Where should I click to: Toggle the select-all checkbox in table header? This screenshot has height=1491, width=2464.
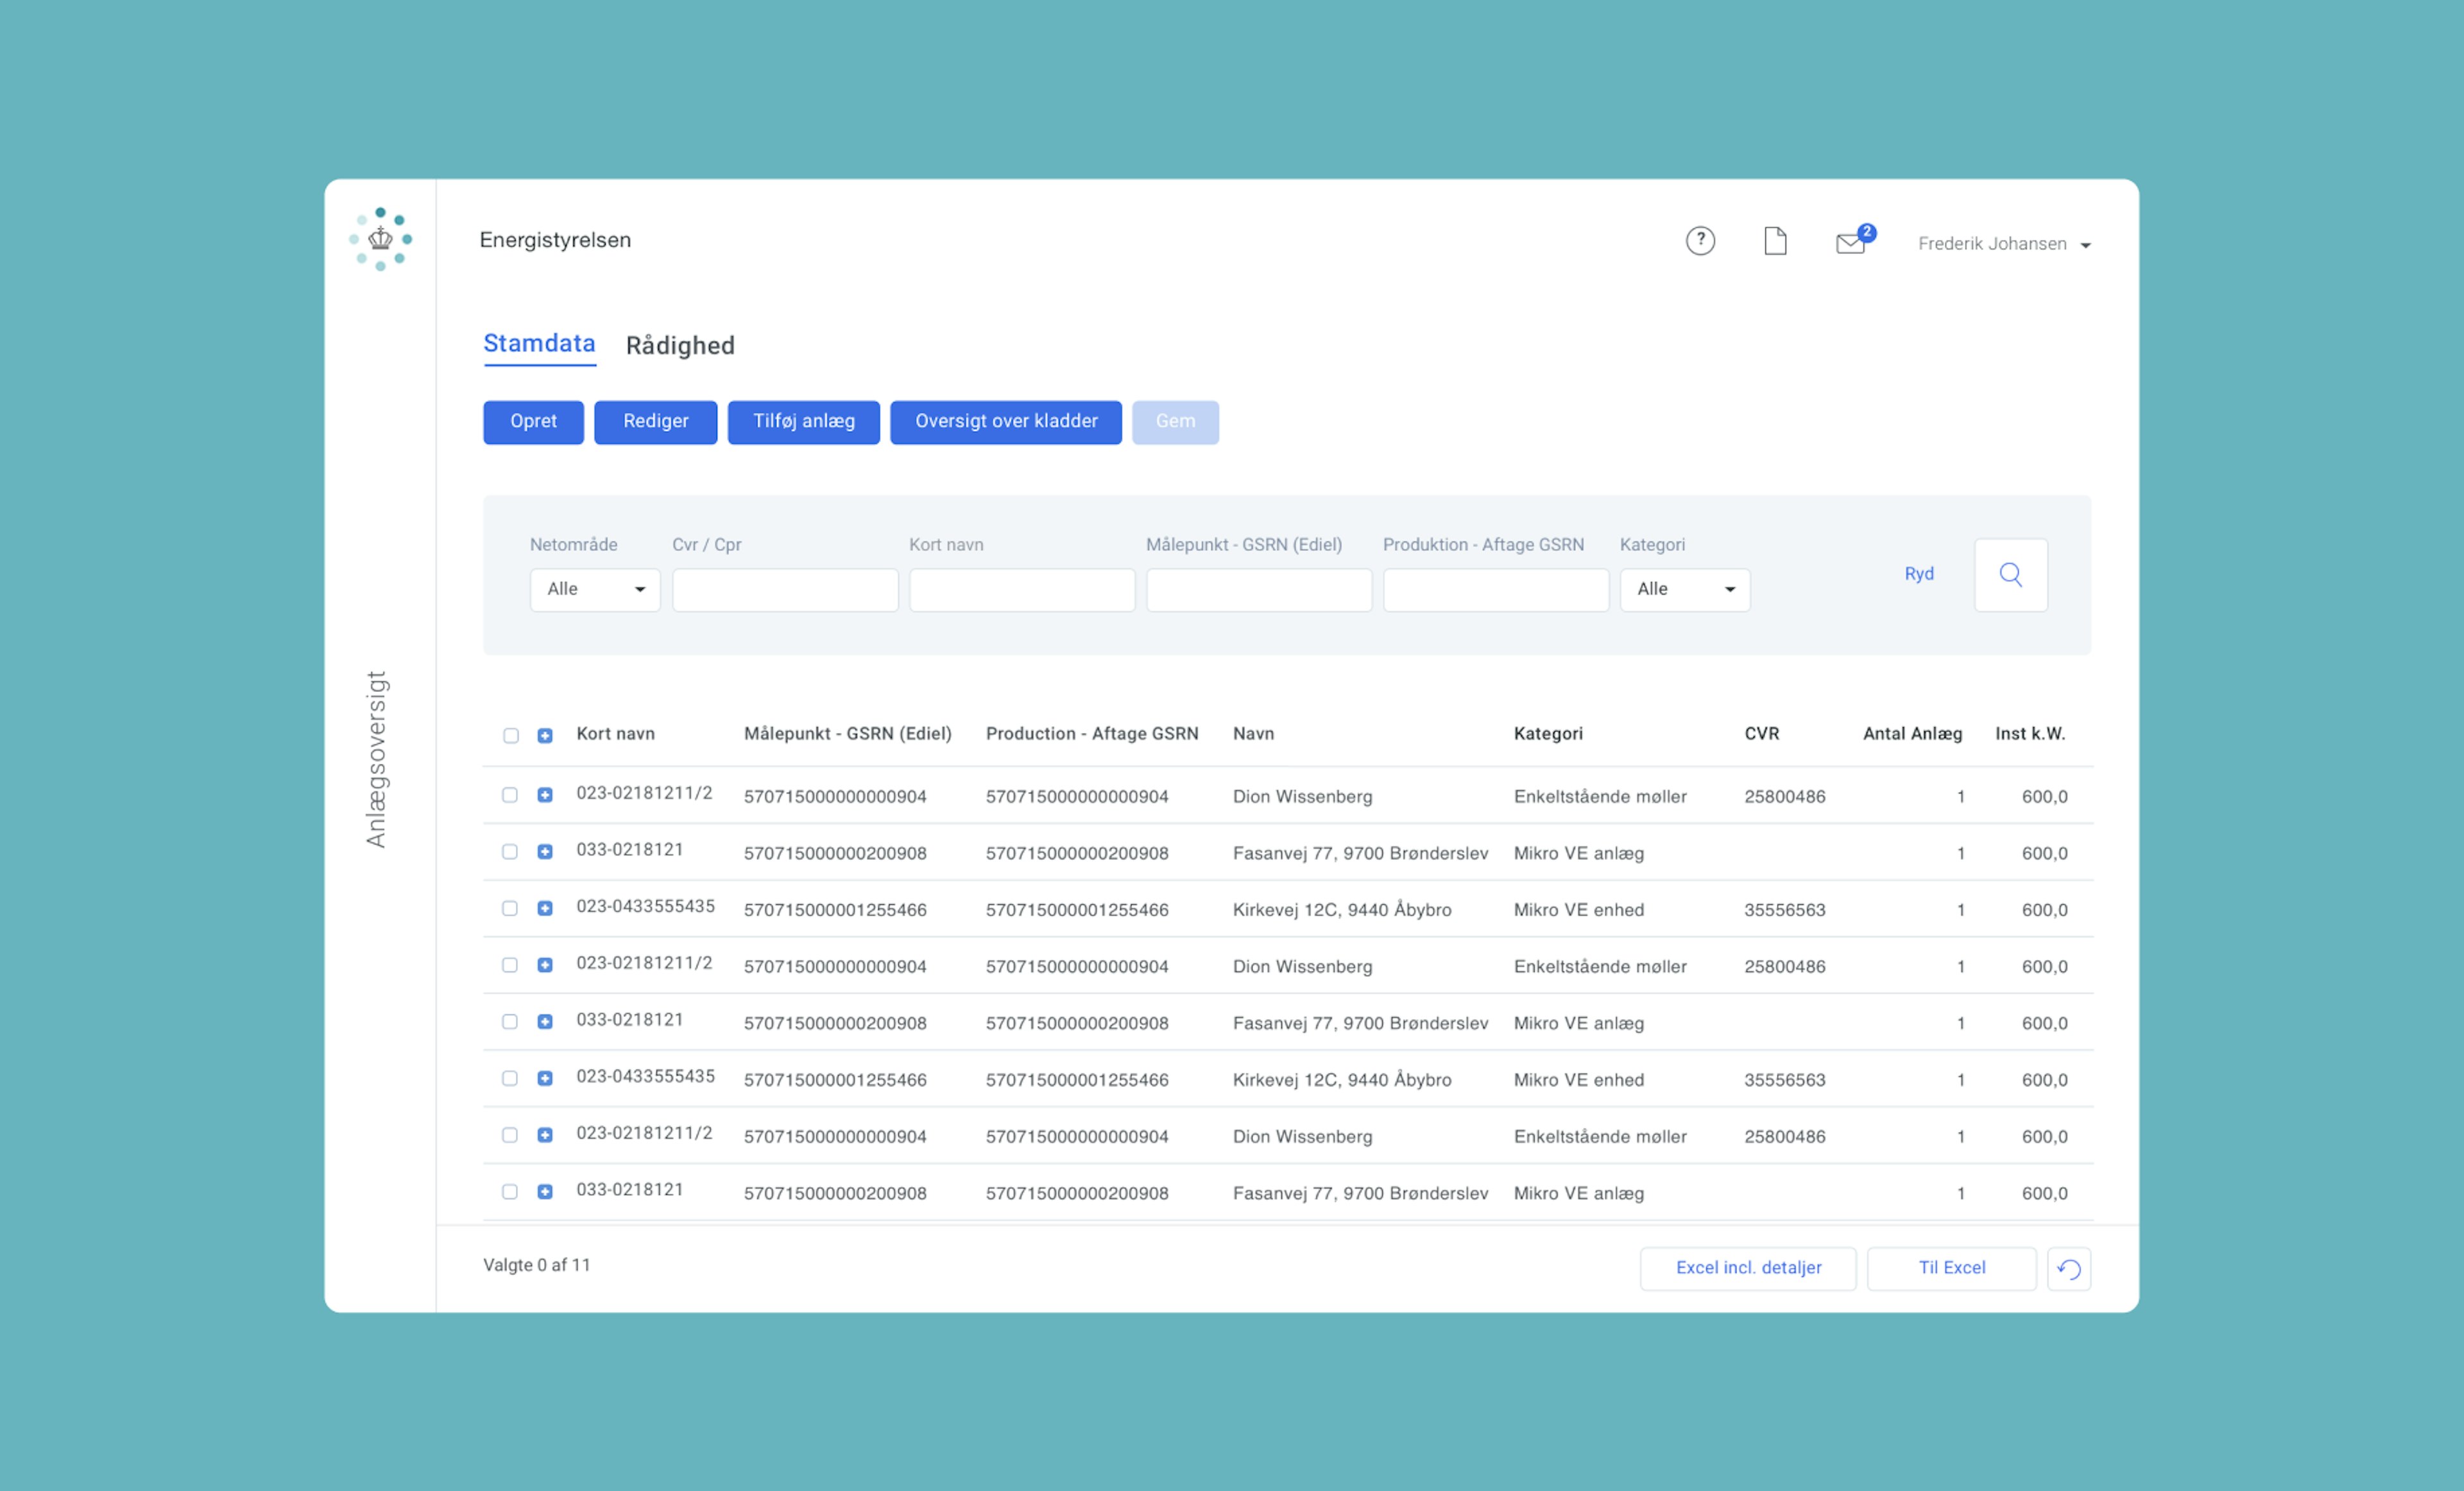511,736
